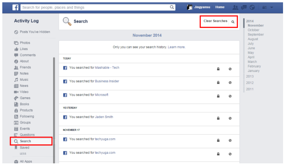The width and height of the screenshot is (285, 165).
Task: Click lock icon on Business Insider row
Action: point(218,83)
